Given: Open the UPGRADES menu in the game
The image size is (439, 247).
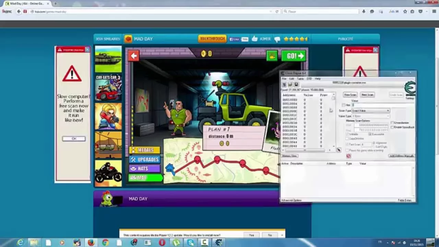Looking at the screenshot, I should pyautogui.click(x=145, y=160).
